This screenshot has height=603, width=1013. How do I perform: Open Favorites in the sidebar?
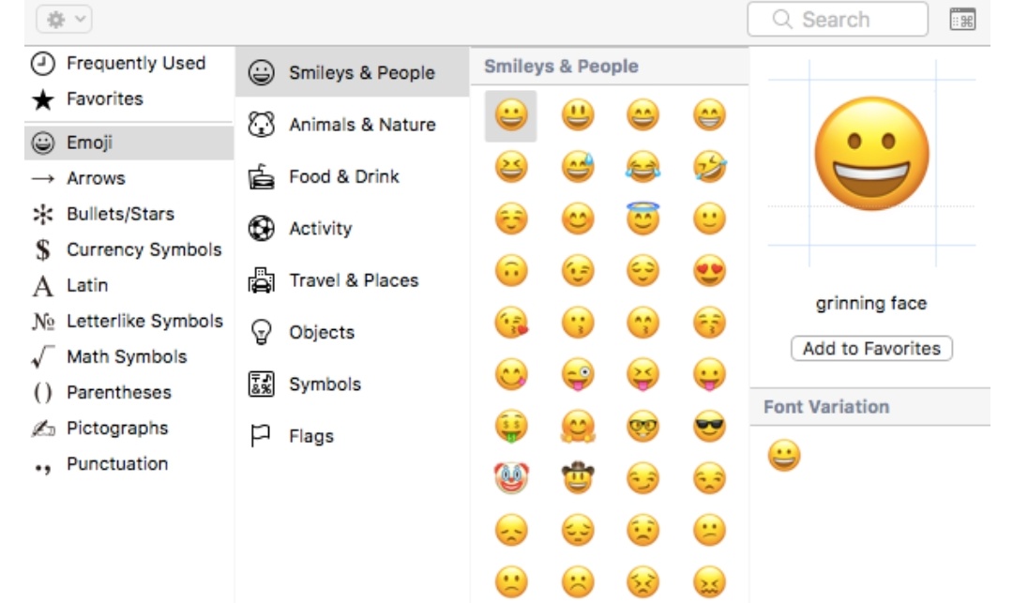(x=104, y=98)
